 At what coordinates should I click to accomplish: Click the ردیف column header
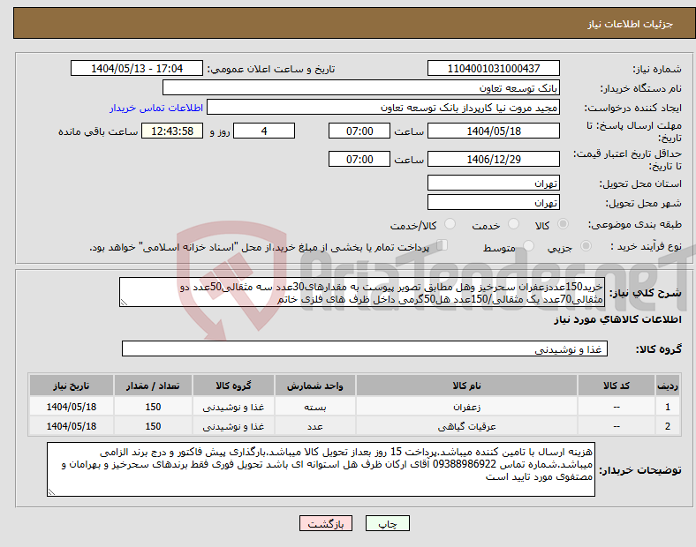(x=668, y=386)
